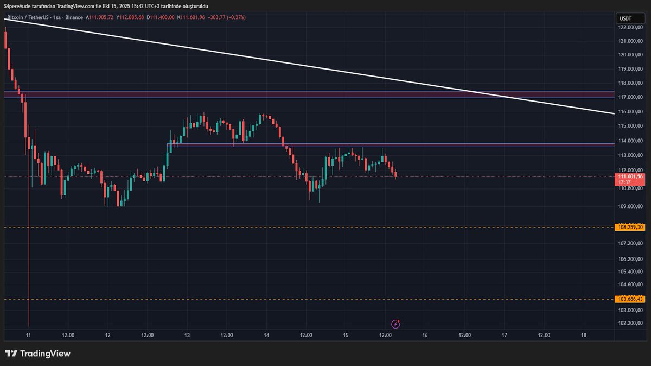Click date 13 on the time axis
Screen dimensions: 651x366
[x=187, y=335]
